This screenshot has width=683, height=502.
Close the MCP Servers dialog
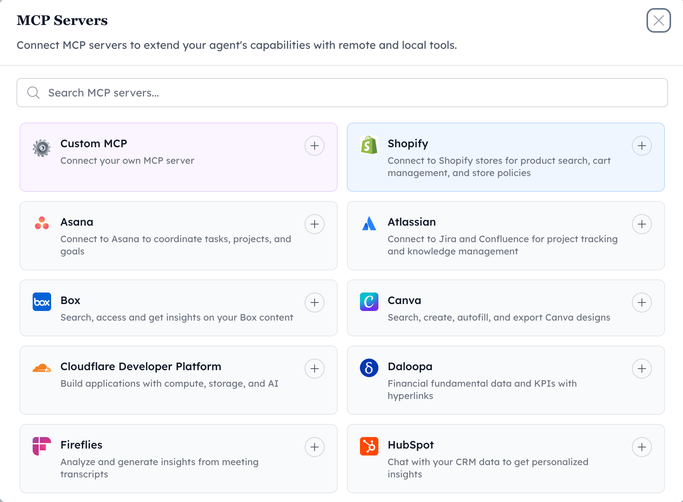point(659,21)
